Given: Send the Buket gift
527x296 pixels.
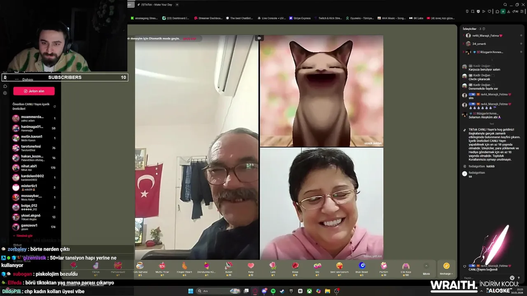Looking at the screenshot, I should [x=229, y=268].
